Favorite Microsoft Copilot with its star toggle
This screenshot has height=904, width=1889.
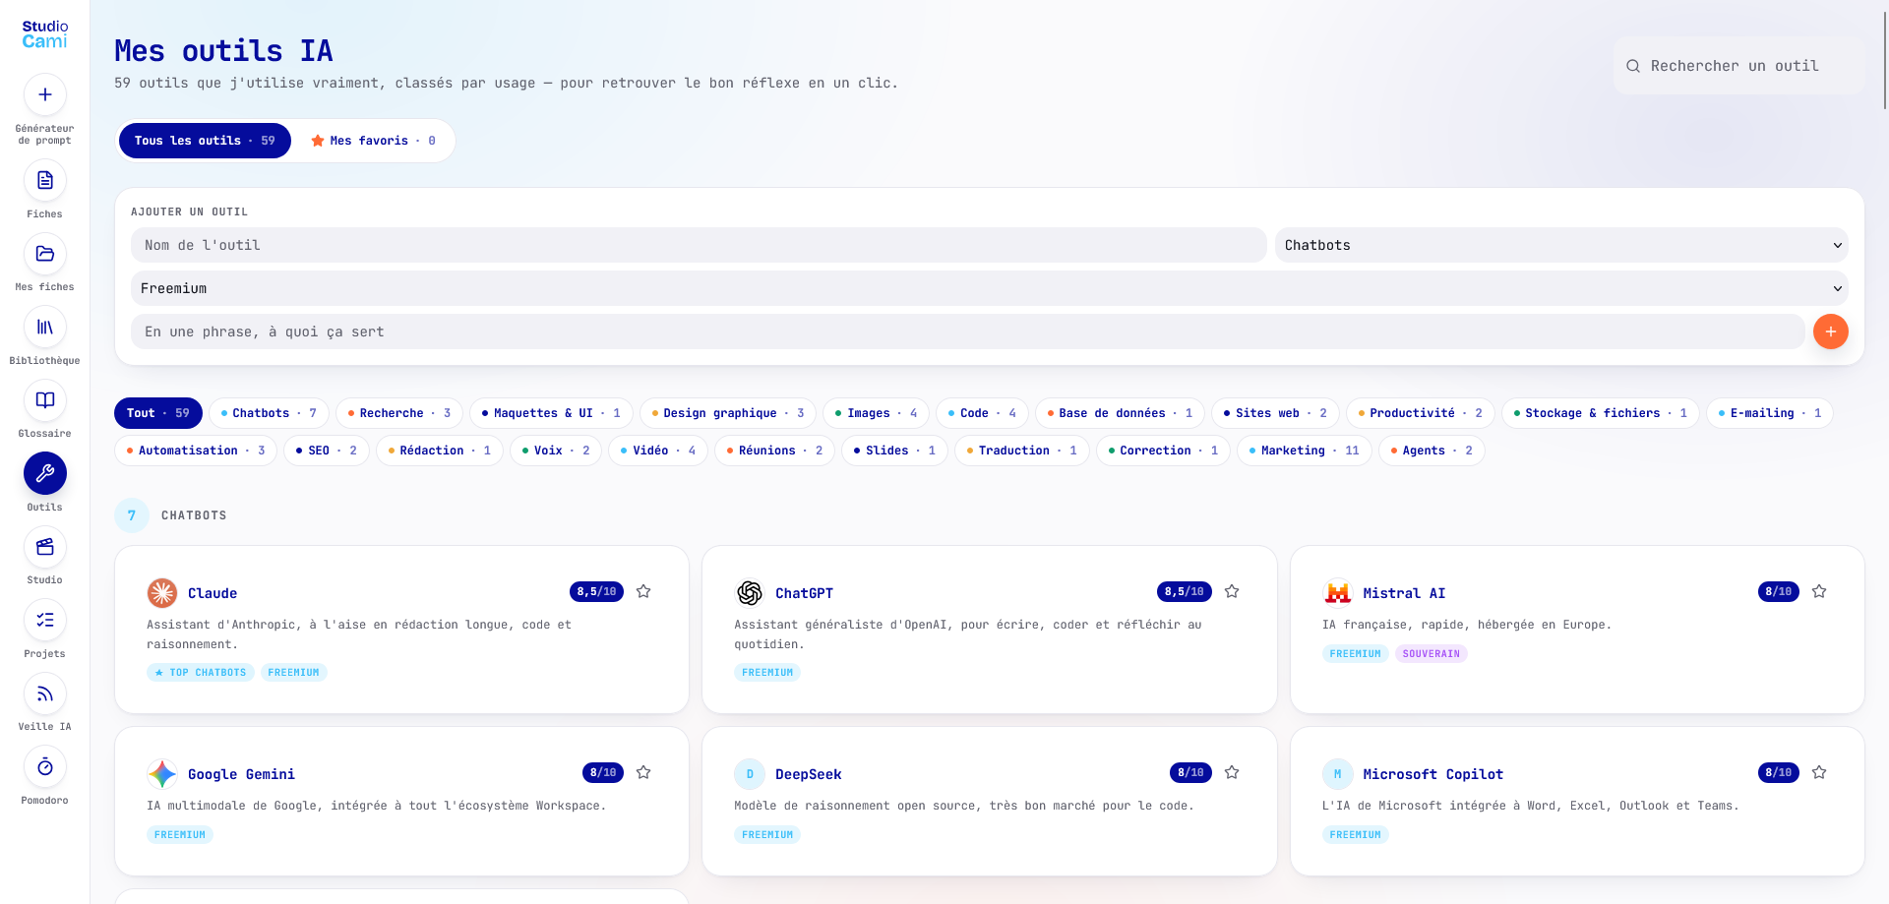[x=1819, y=772]
